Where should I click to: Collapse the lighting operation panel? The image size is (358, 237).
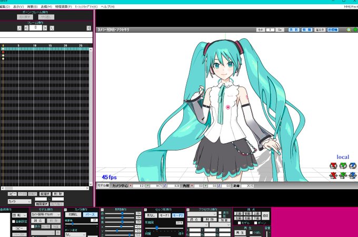(102, 210)
